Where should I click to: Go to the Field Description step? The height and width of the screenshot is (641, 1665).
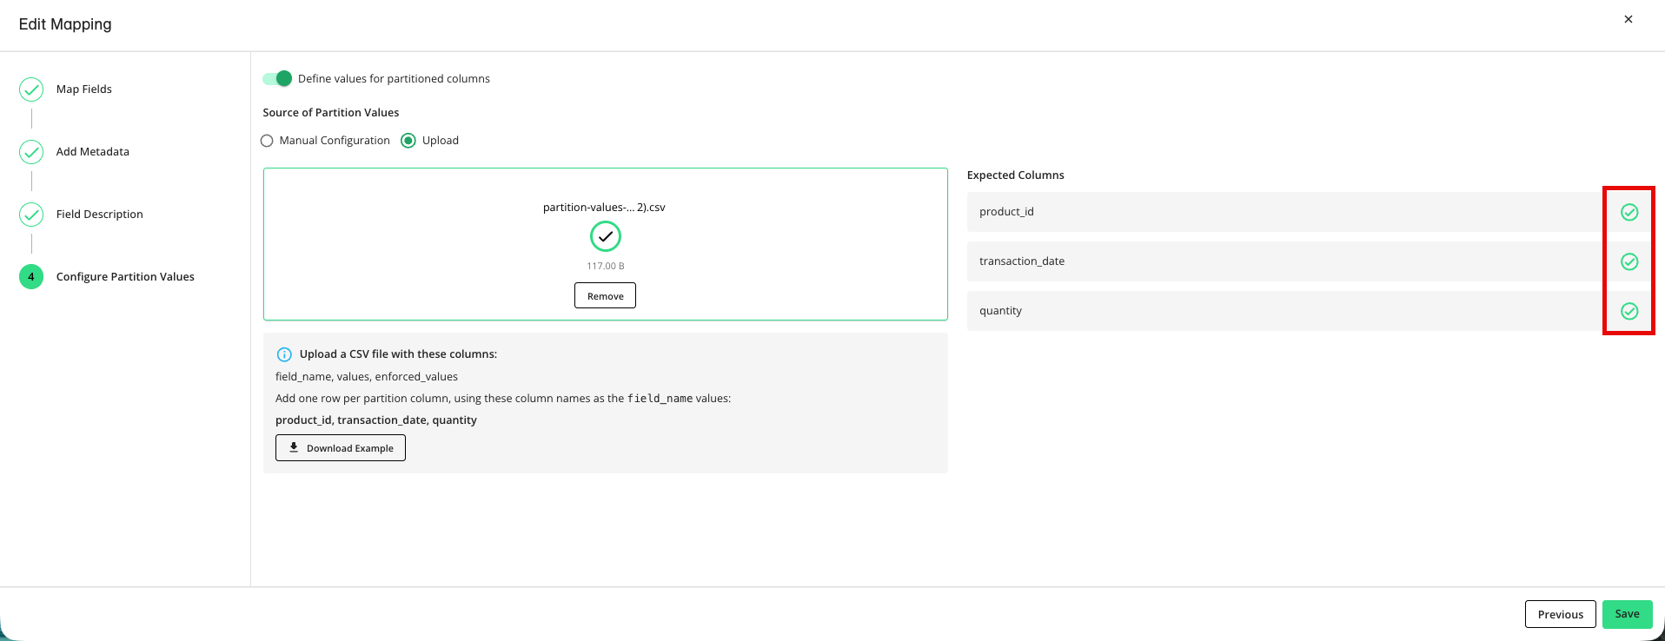[x=100, y=215]
